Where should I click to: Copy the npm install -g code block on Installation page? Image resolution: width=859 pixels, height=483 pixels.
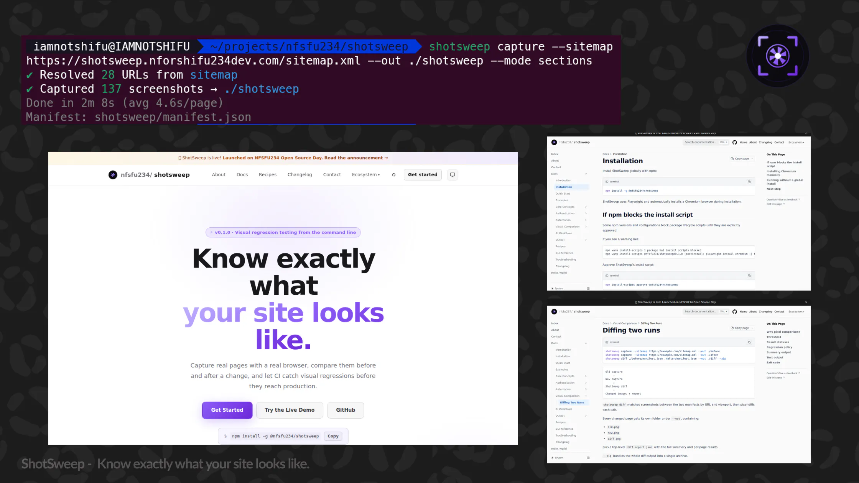[749, 182]
